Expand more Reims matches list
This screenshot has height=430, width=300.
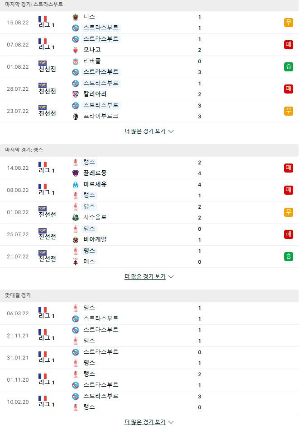coord(149,276)
